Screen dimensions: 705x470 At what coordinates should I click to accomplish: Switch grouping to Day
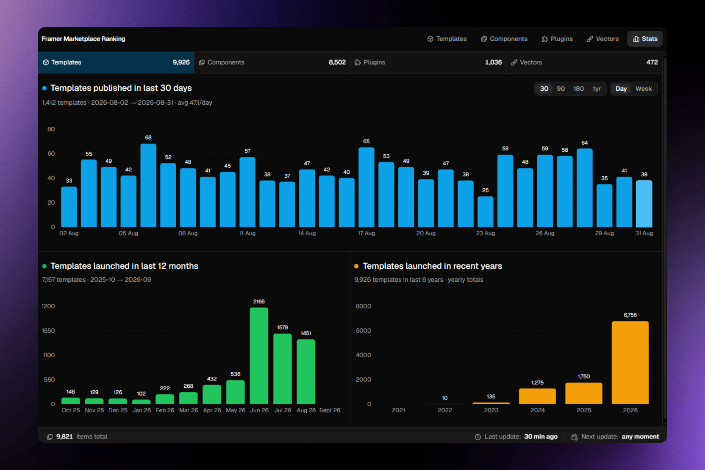coord(621,89)
